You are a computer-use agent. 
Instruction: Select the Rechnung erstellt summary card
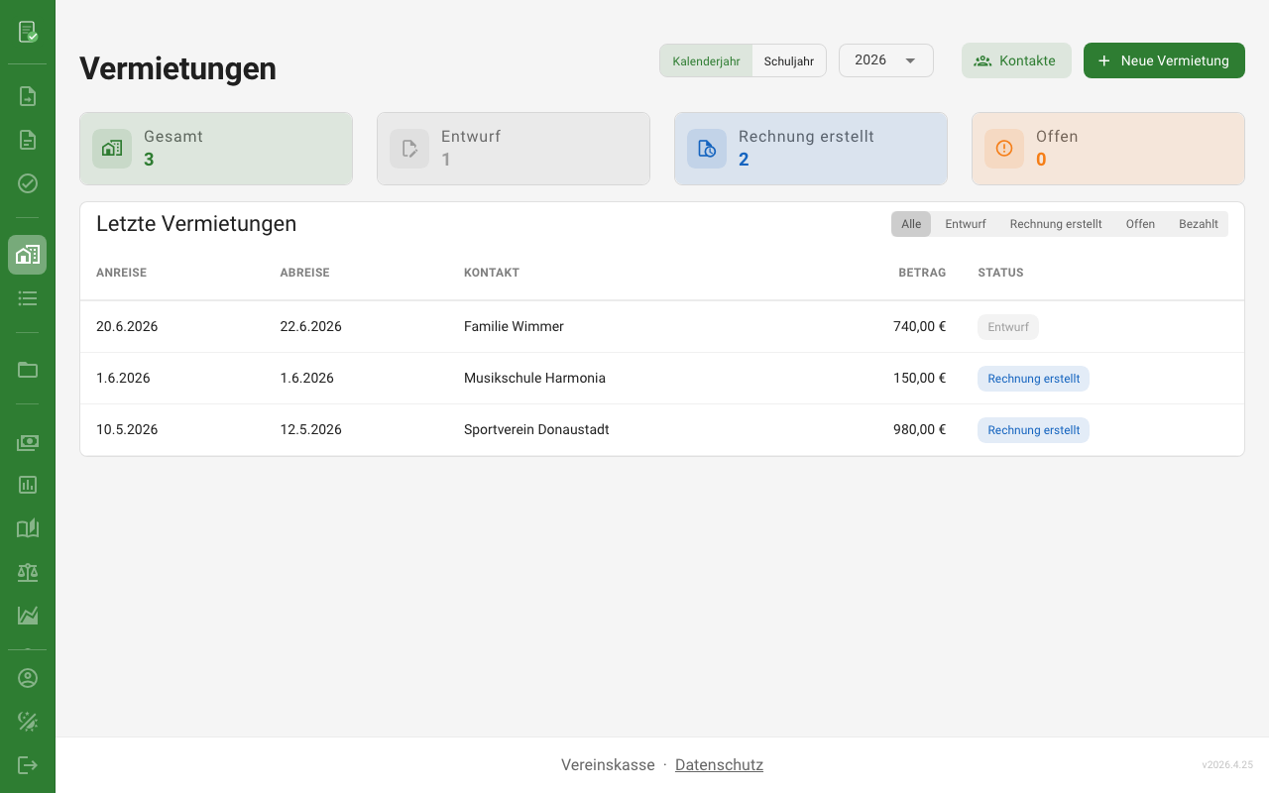[810, 149]
